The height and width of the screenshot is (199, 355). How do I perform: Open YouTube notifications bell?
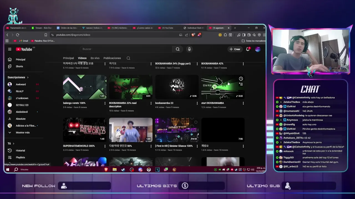click(248, 49)
